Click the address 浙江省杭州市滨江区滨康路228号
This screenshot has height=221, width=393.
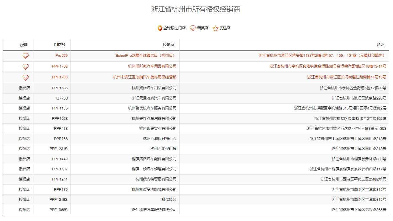click(x=359, y=98)
